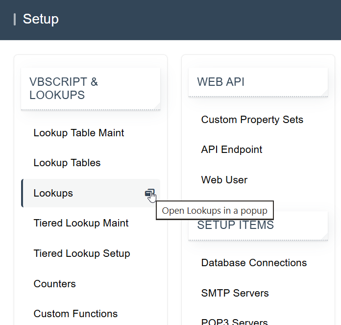Open POP3 Servers settings
The height and width of the screenshot is (325, 341).
234,322
